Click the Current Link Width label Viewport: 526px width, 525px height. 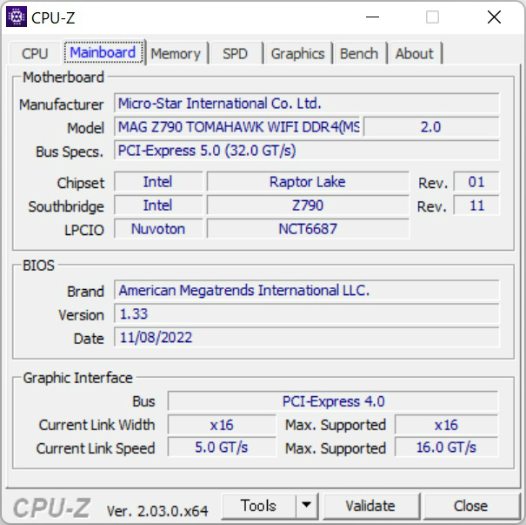97,425
